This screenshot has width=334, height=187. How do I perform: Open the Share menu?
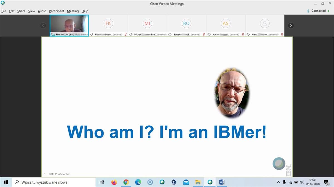click(x=21, y=11)
